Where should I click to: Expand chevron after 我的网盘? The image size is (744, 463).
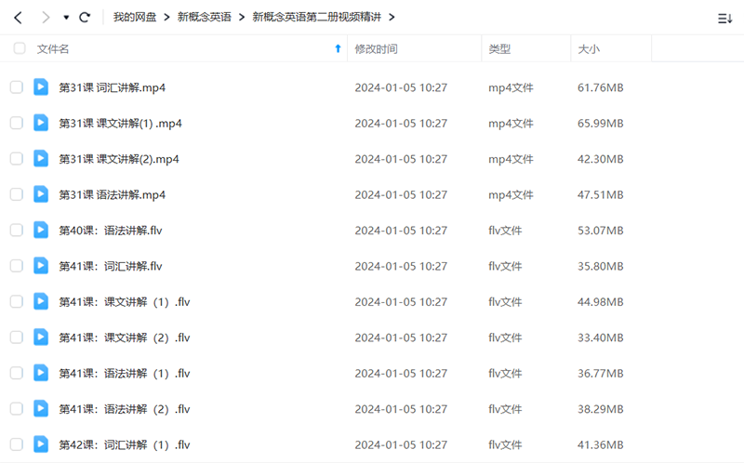tap(166, 18)
